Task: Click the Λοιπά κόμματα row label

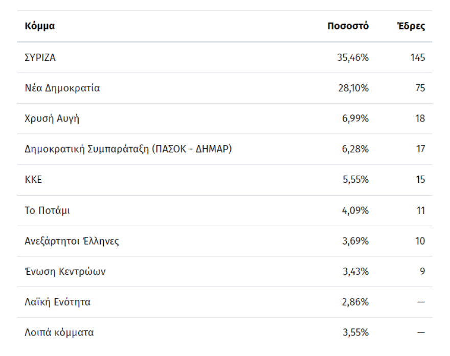Action: coord(59,333)
